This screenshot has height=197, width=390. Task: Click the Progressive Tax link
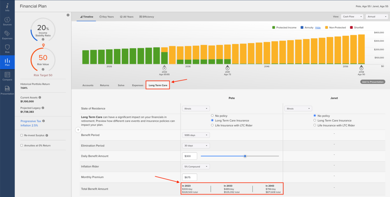click(x=31, y=121)
